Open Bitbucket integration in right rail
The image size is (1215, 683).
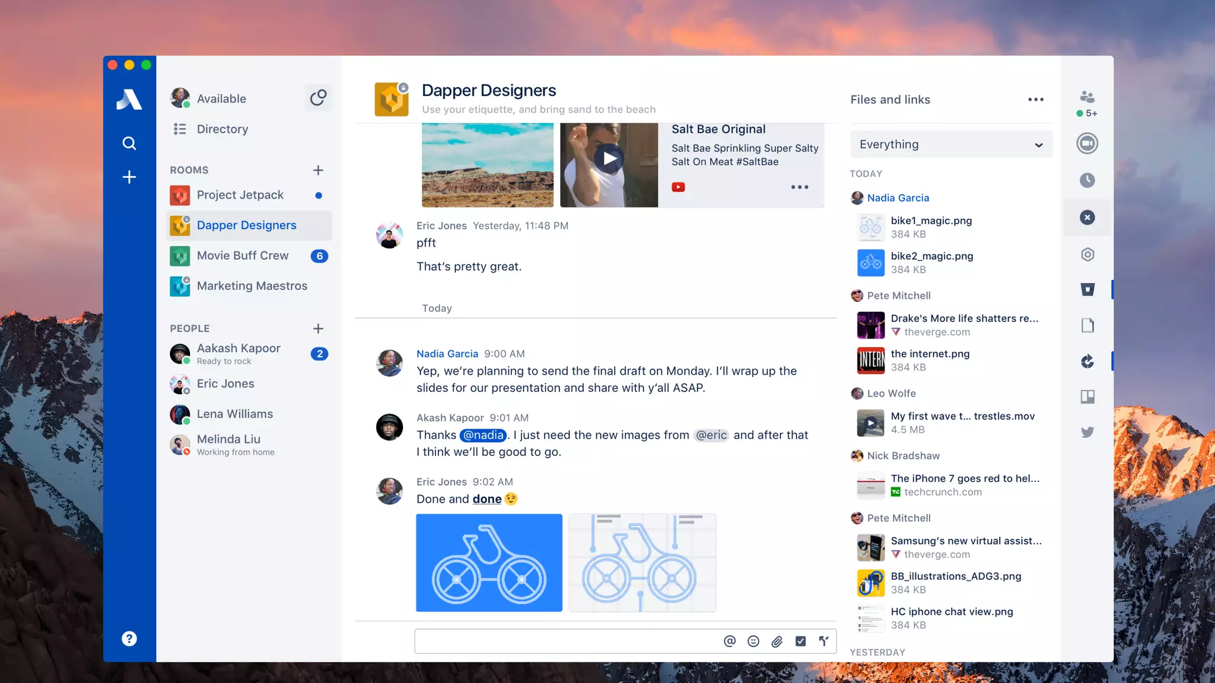click(x=1087, y=289)
